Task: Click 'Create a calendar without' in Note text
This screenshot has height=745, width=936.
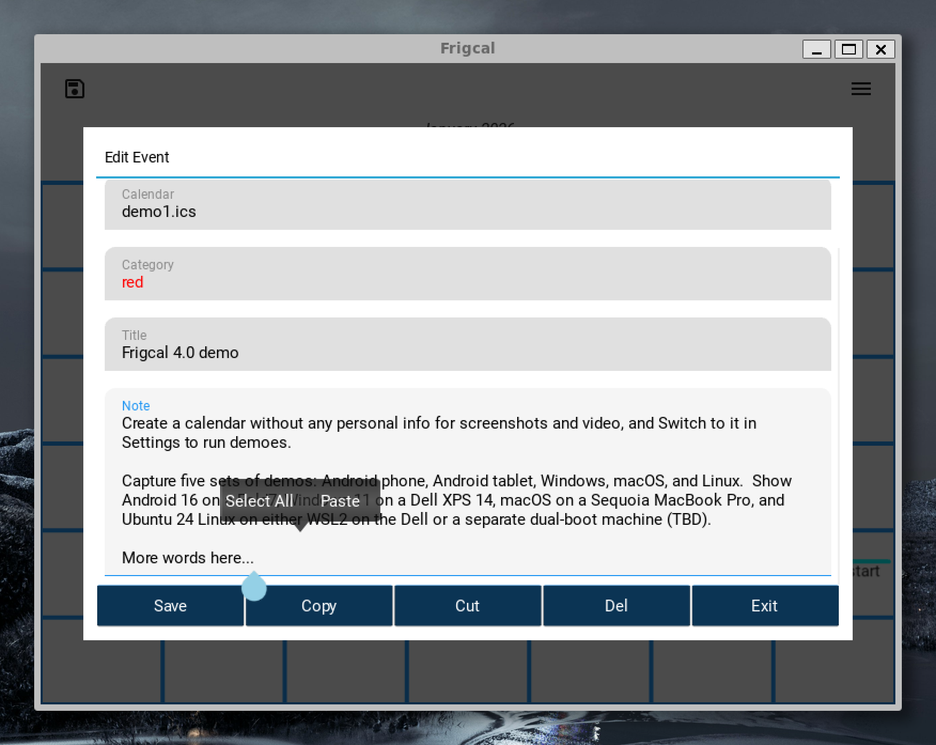Action: [213, 423]
